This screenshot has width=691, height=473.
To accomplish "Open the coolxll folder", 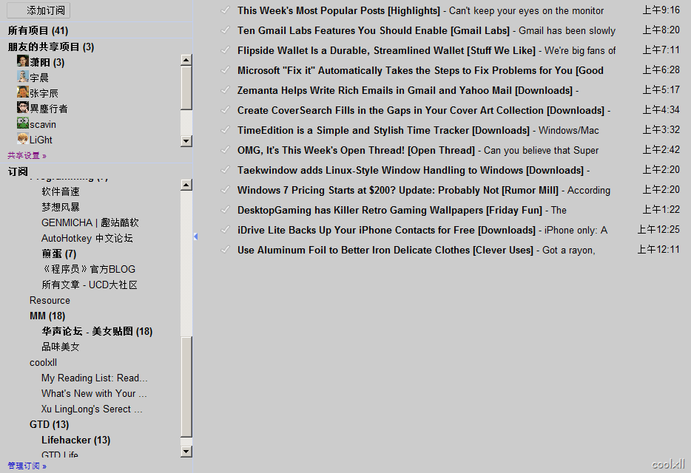I will 43,362.
